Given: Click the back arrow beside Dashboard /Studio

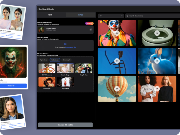Looking at the screenshot, I should click(x=38, y=9).
